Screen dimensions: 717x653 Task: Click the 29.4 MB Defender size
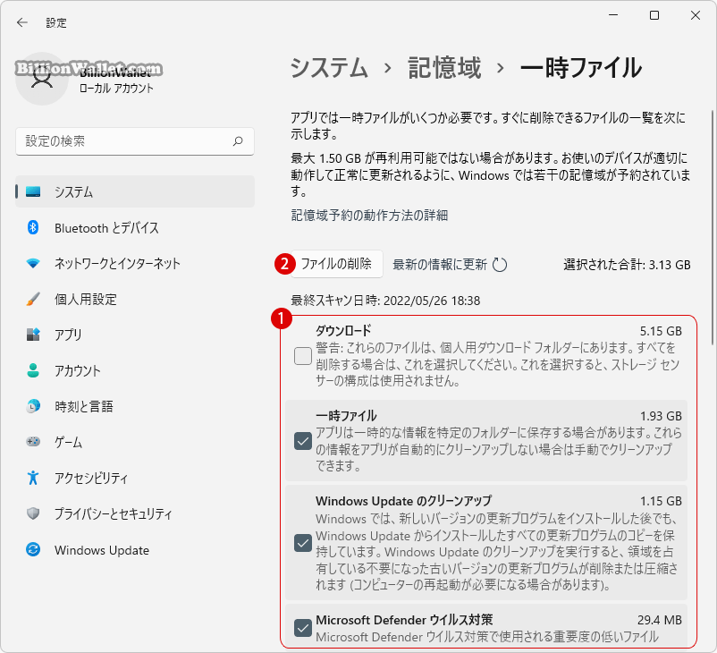coord(660,620)
